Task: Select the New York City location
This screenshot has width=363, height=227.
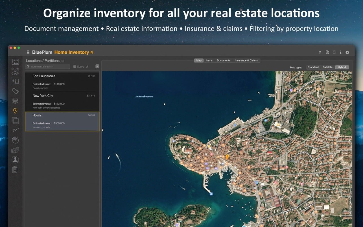Action: [62, 101]
